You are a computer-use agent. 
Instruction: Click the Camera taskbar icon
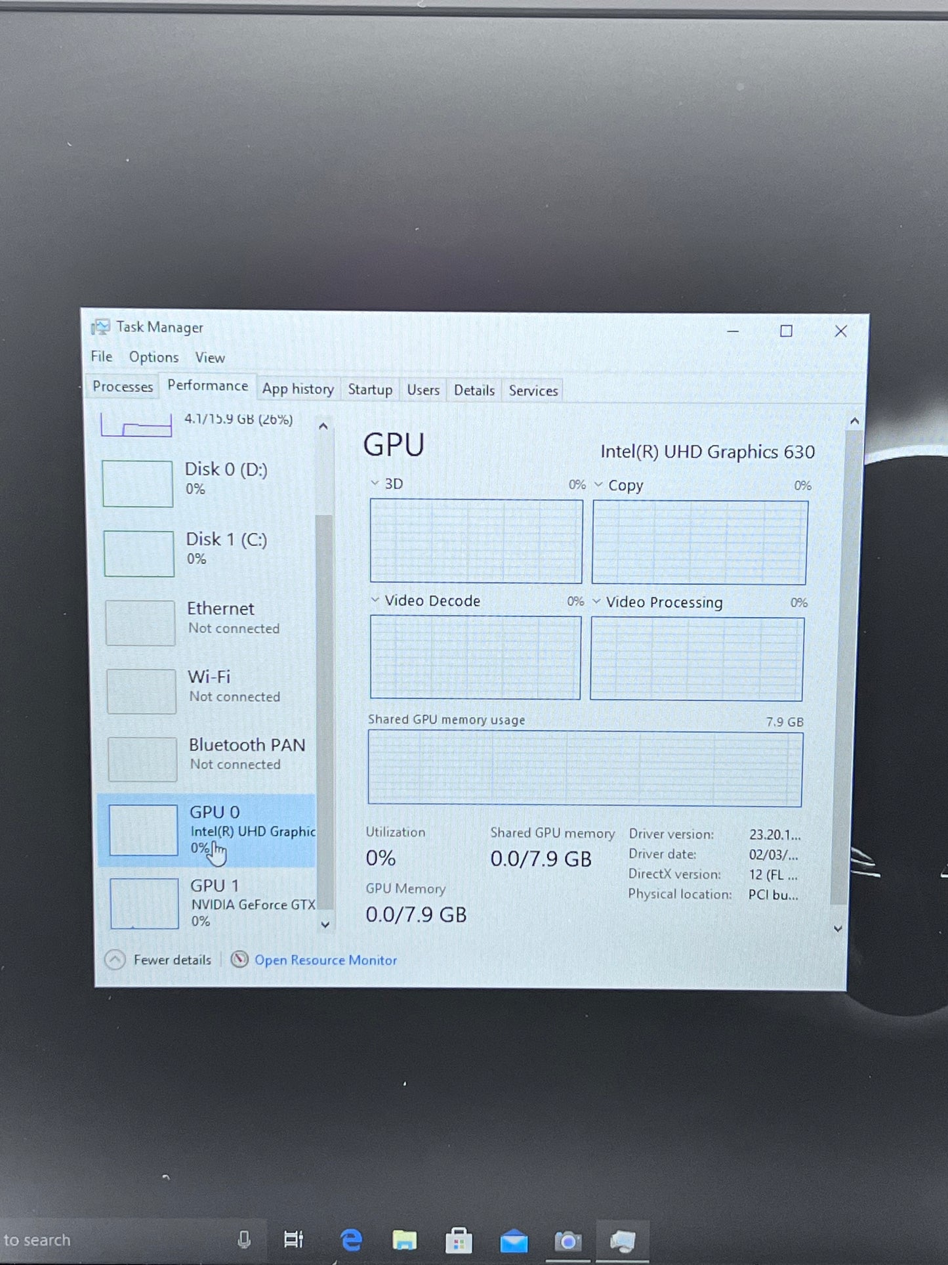pos(568,1241)
